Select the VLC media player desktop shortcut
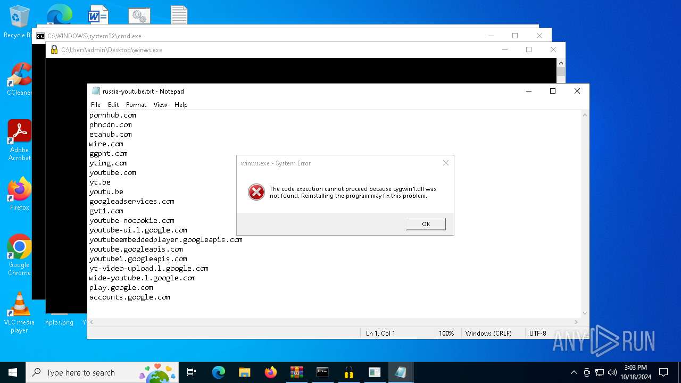 coord(19,313)
